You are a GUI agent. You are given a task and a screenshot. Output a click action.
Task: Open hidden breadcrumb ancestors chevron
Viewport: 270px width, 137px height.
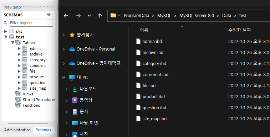[x=119, y=16]
